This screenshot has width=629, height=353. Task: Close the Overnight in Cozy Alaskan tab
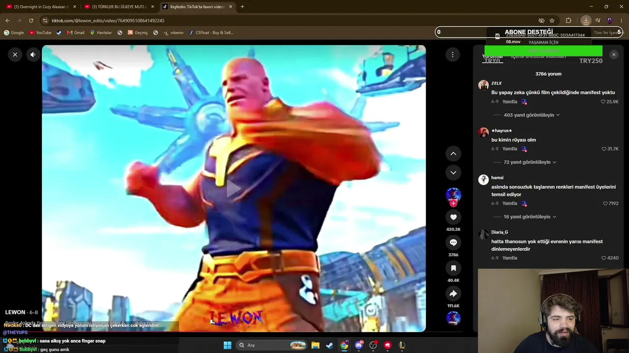pos(75,7)
